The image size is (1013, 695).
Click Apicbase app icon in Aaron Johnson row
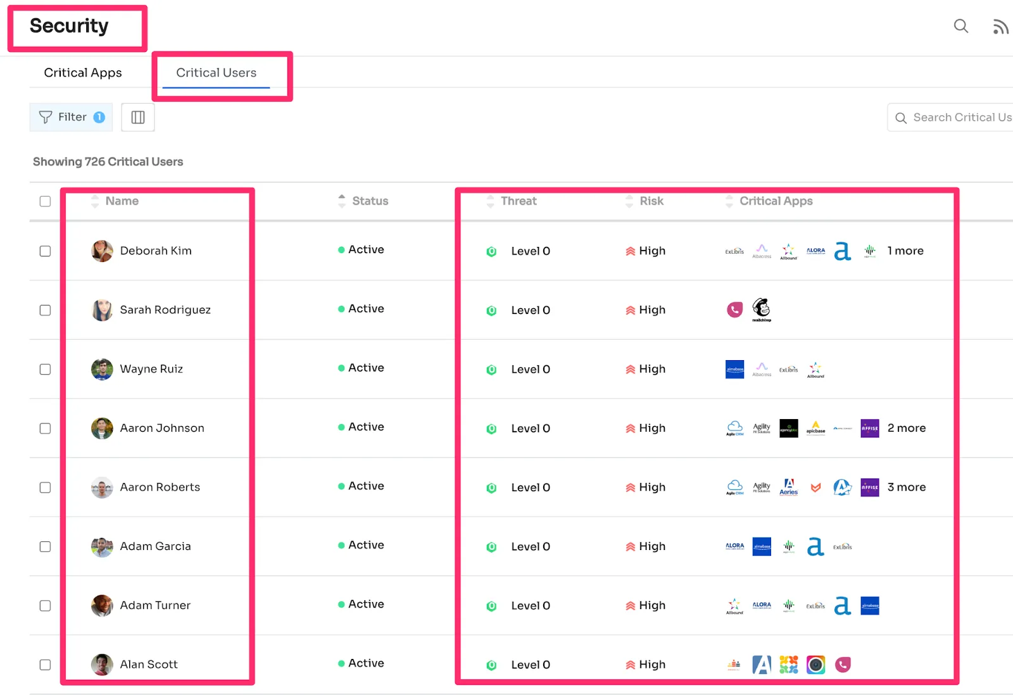pyautogui.click(x=815, y=428)
